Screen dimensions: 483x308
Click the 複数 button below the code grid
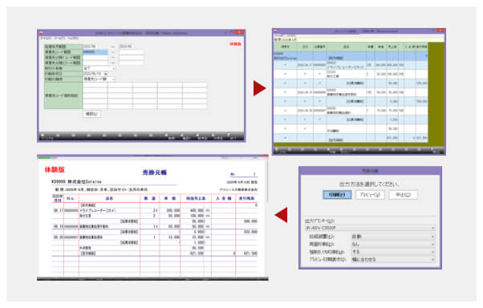91,114
